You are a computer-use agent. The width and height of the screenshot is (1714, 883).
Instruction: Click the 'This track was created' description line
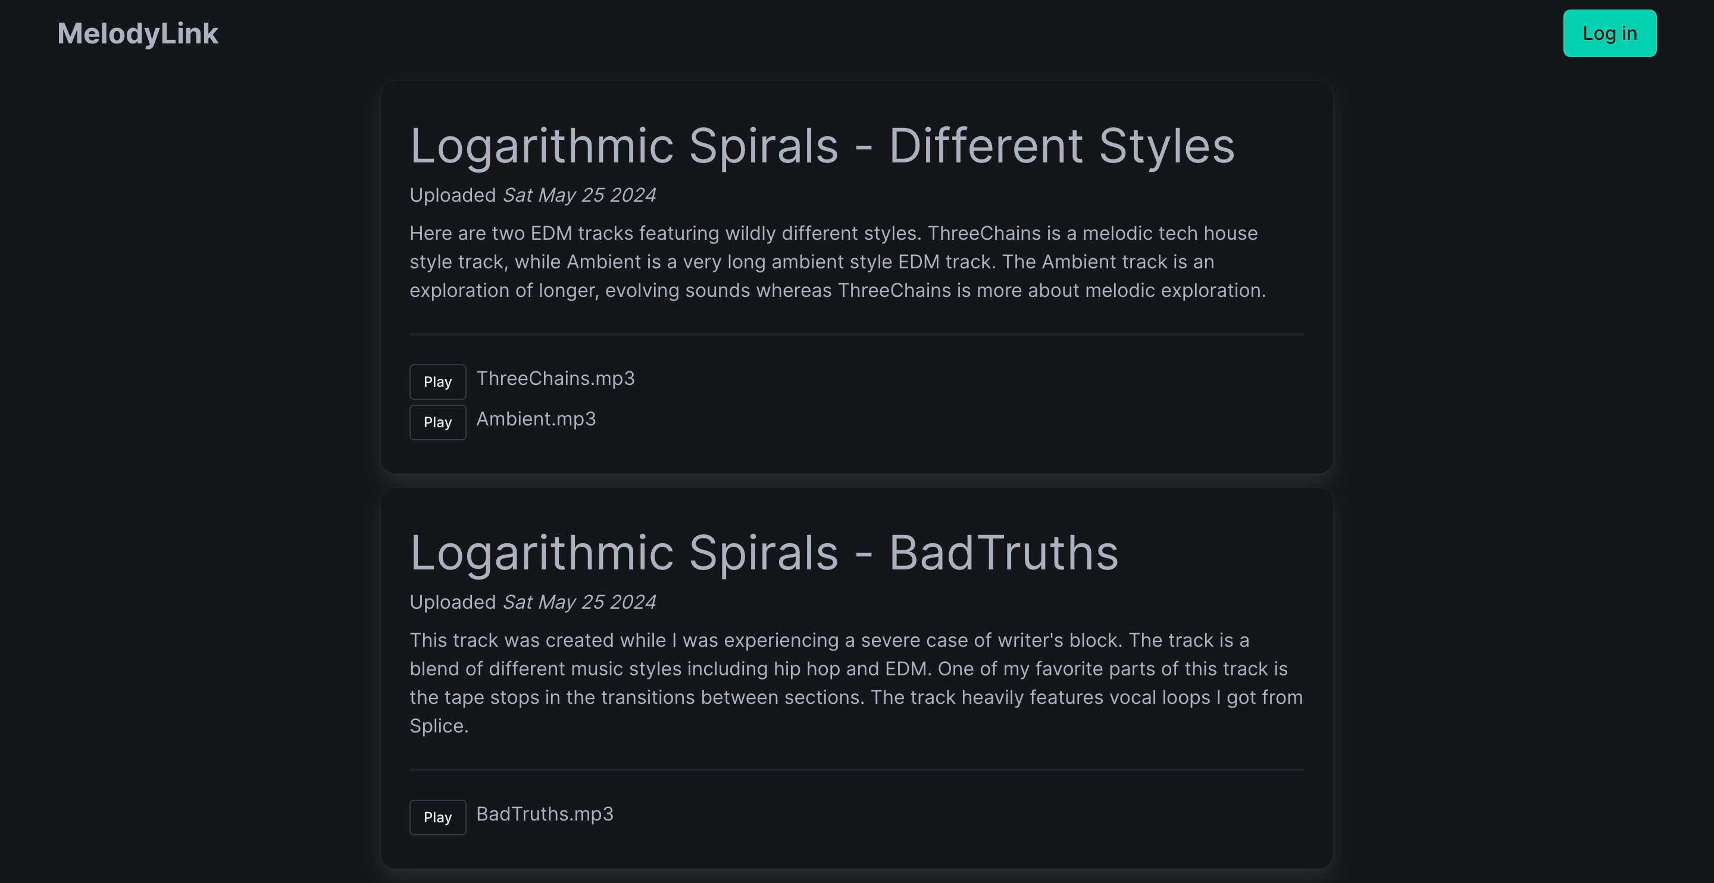coord(829,640)
